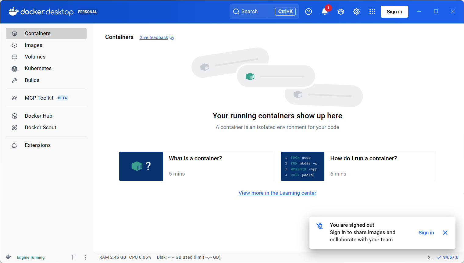Screen dimensions: 464x263
Task: Click the search magnifier icon
Action: pos(236,12)
